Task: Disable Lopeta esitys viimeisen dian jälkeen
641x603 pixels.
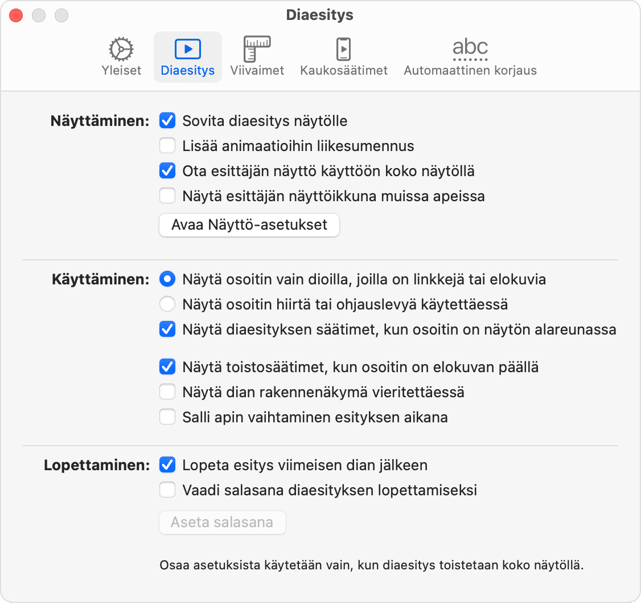Action: click(x=167, y=465)
